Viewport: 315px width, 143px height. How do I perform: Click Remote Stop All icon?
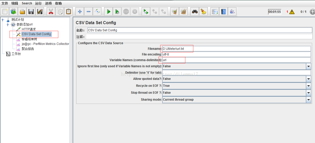tap(155, 12)
